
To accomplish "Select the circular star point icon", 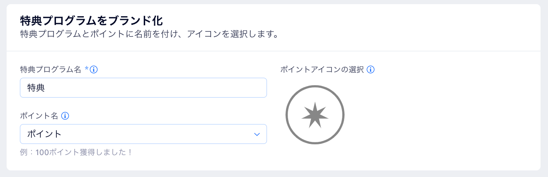I will (315, 115).
